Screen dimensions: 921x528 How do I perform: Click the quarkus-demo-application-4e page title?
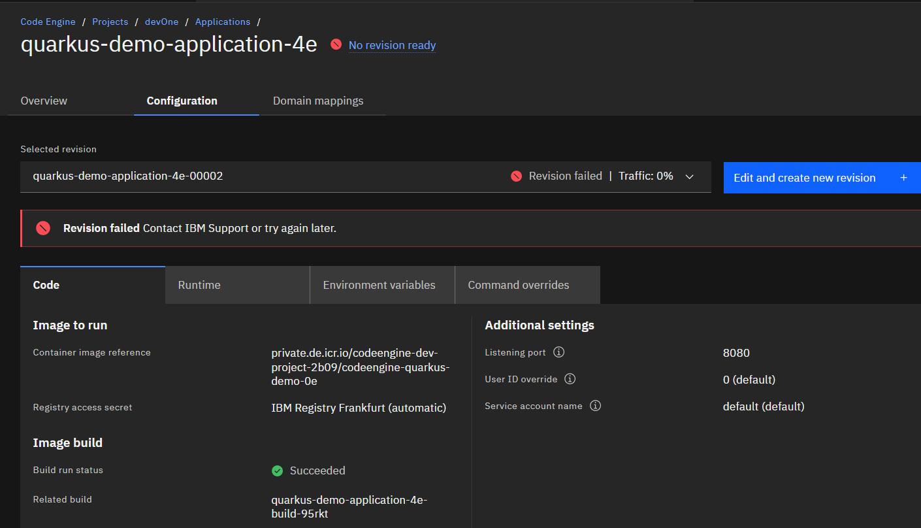click(x=169, y=44)
